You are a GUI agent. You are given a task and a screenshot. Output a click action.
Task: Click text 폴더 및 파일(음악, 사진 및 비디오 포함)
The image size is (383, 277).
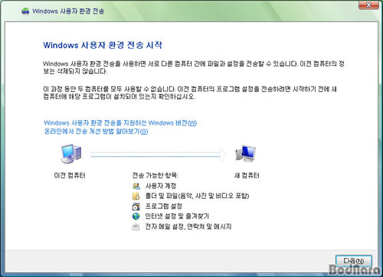click(197, 196)
